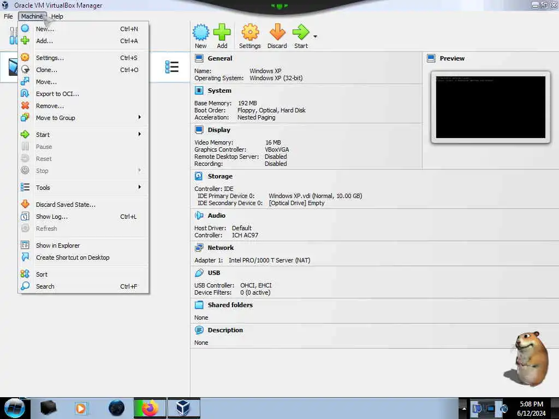Click the Display section monitor icon
Image resolution: width=559 pixels, height=419 pixels.
(x=199, y=130)
